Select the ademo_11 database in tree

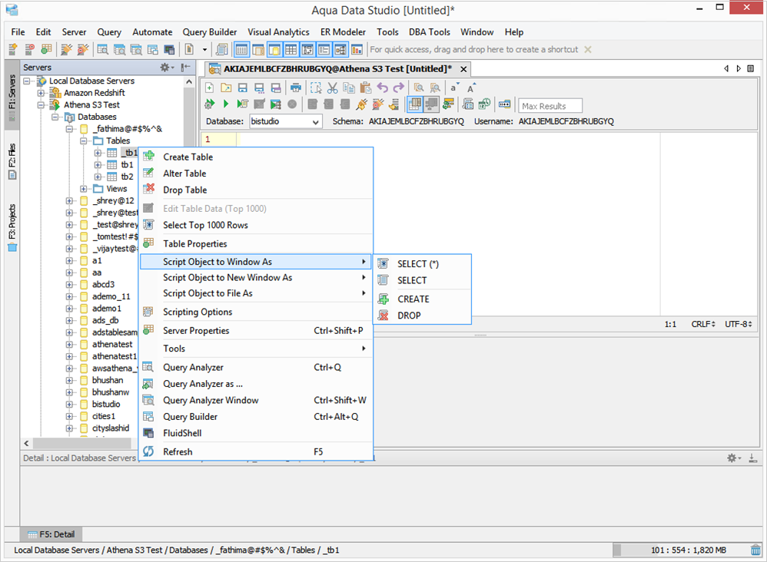click(x=111, y=296)
